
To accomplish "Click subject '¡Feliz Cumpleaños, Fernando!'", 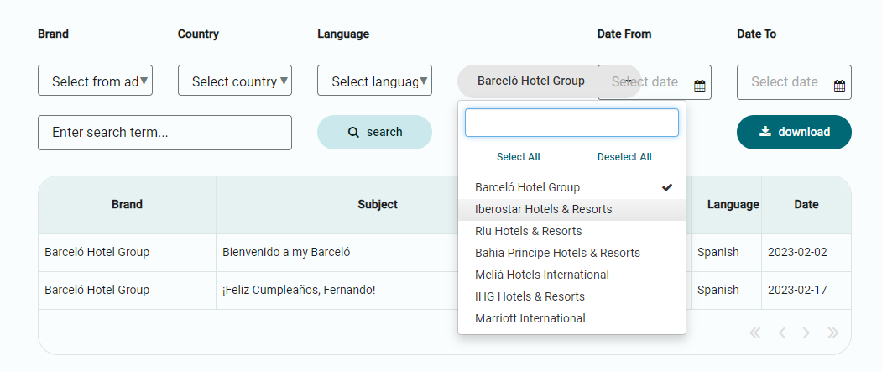I will coord(299,290).
